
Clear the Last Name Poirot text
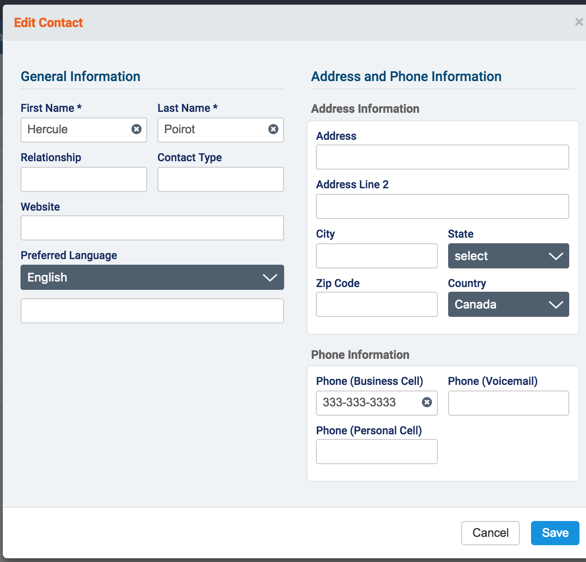[273, 129]
